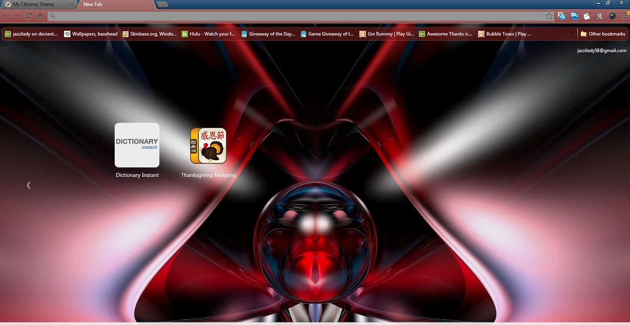Open a new tab with the tab button
630x325 pixels.
tap(163, 4)
